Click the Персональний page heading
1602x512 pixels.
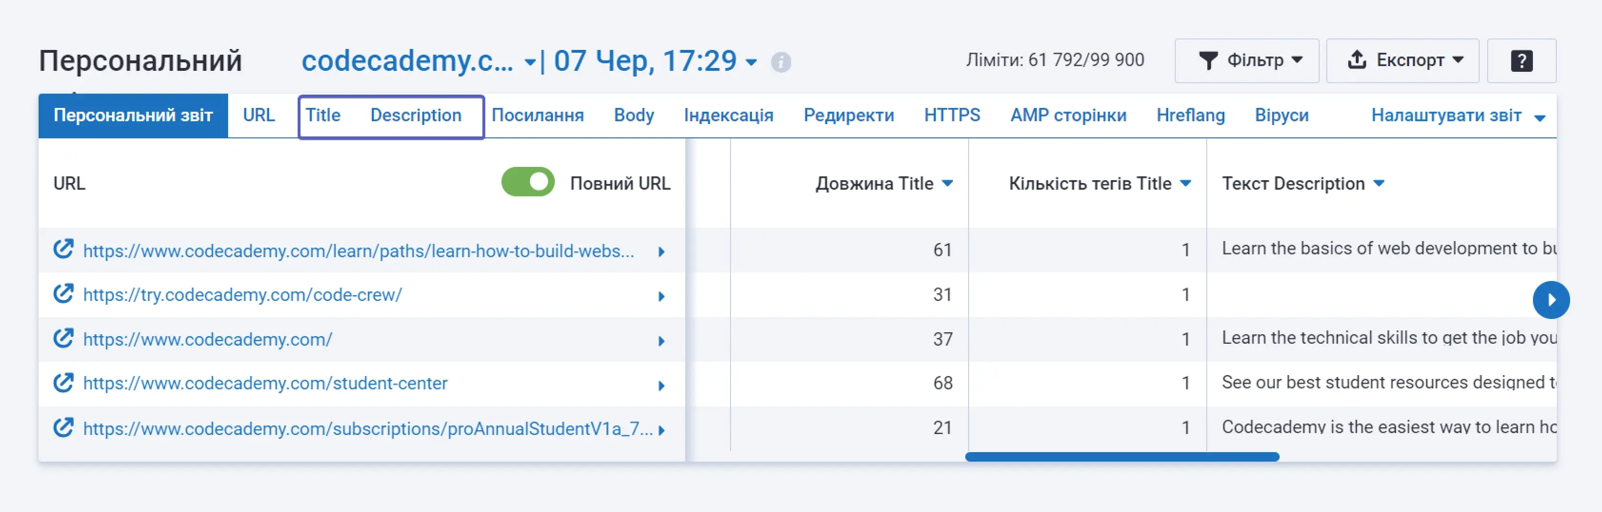click(140, 61)
